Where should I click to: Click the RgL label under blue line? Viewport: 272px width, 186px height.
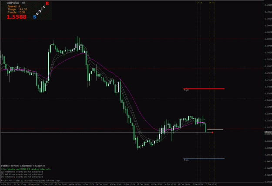[186, 160]
